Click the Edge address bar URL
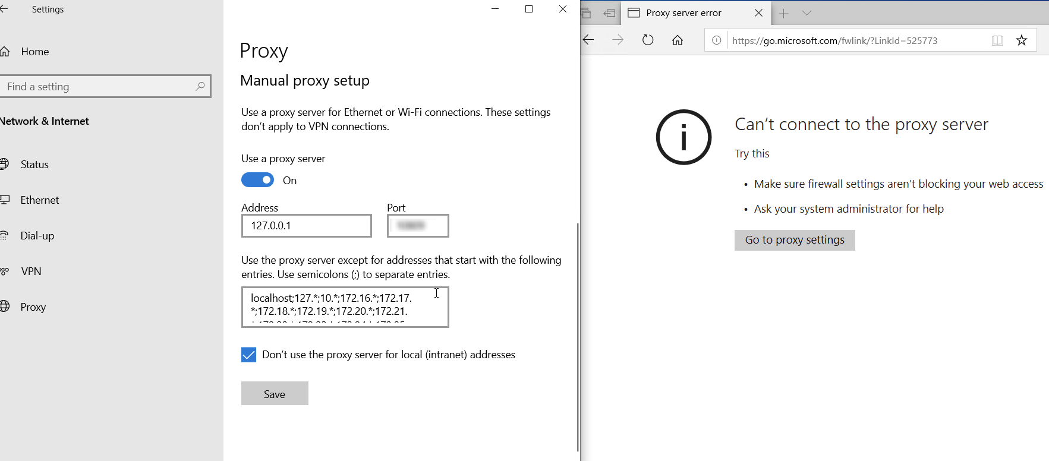Viewport: 1049px width, 461px height. 835,40
